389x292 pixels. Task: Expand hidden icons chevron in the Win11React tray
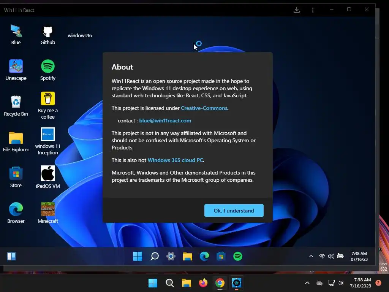click(x=311, y=256)
